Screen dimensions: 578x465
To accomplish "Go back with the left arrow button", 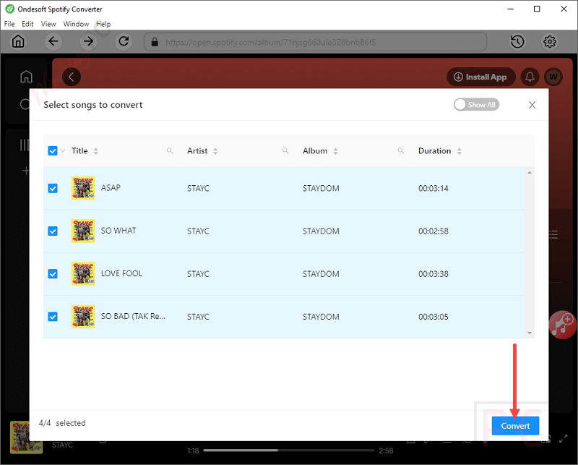I will point(53,41).
